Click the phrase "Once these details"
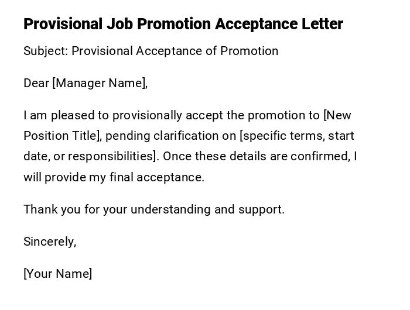 point(212,156)
